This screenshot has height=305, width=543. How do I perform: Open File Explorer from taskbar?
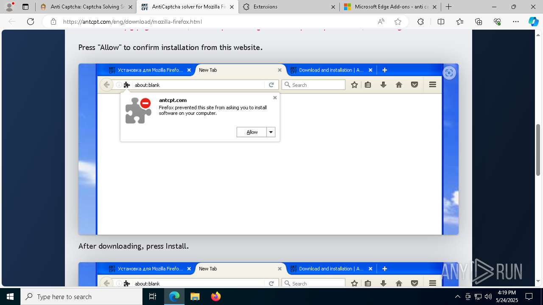point(195,297)
